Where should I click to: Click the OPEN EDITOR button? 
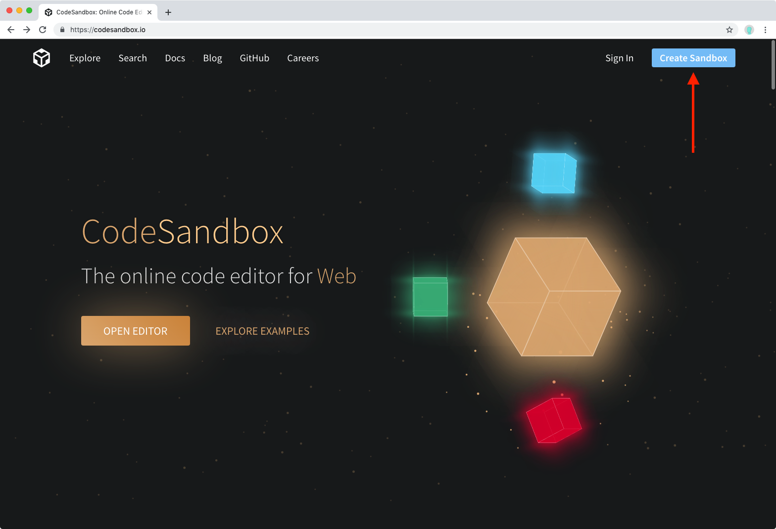pyautogui.click(x=136, y=331)
